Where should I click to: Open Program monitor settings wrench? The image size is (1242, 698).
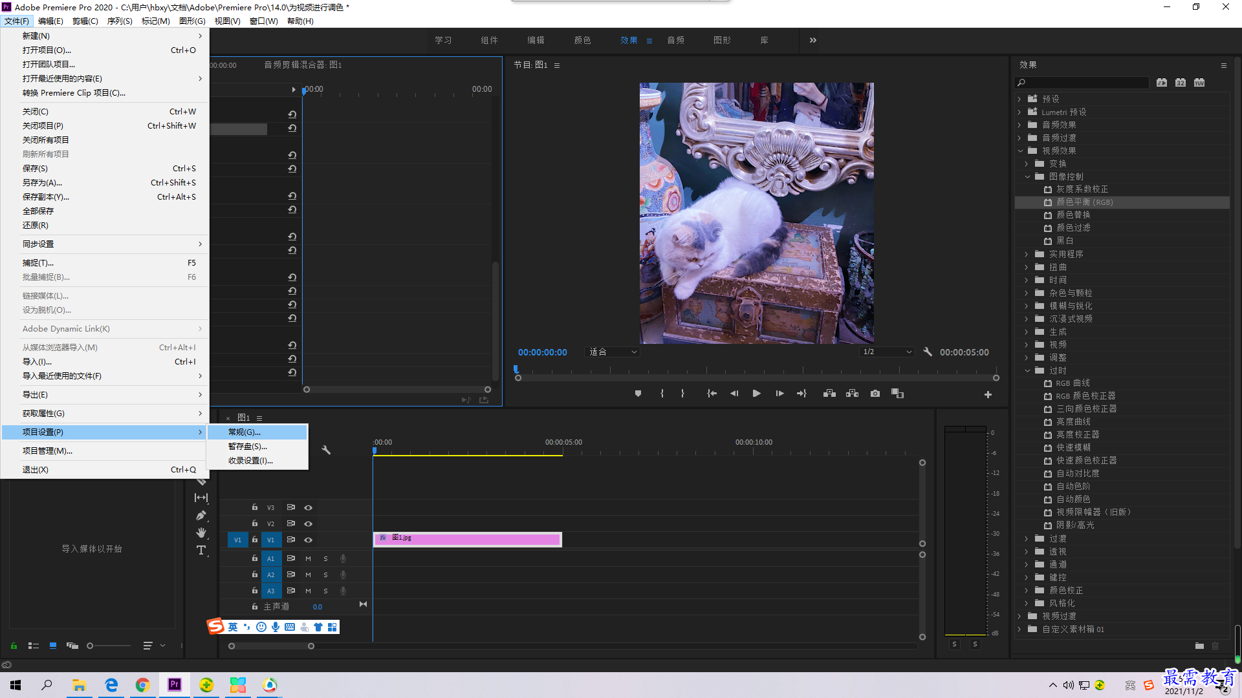tap(928, 352)
